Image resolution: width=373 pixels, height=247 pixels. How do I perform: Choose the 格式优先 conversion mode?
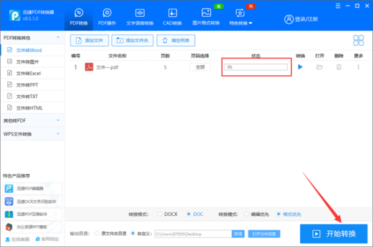[x=279, y=214]
